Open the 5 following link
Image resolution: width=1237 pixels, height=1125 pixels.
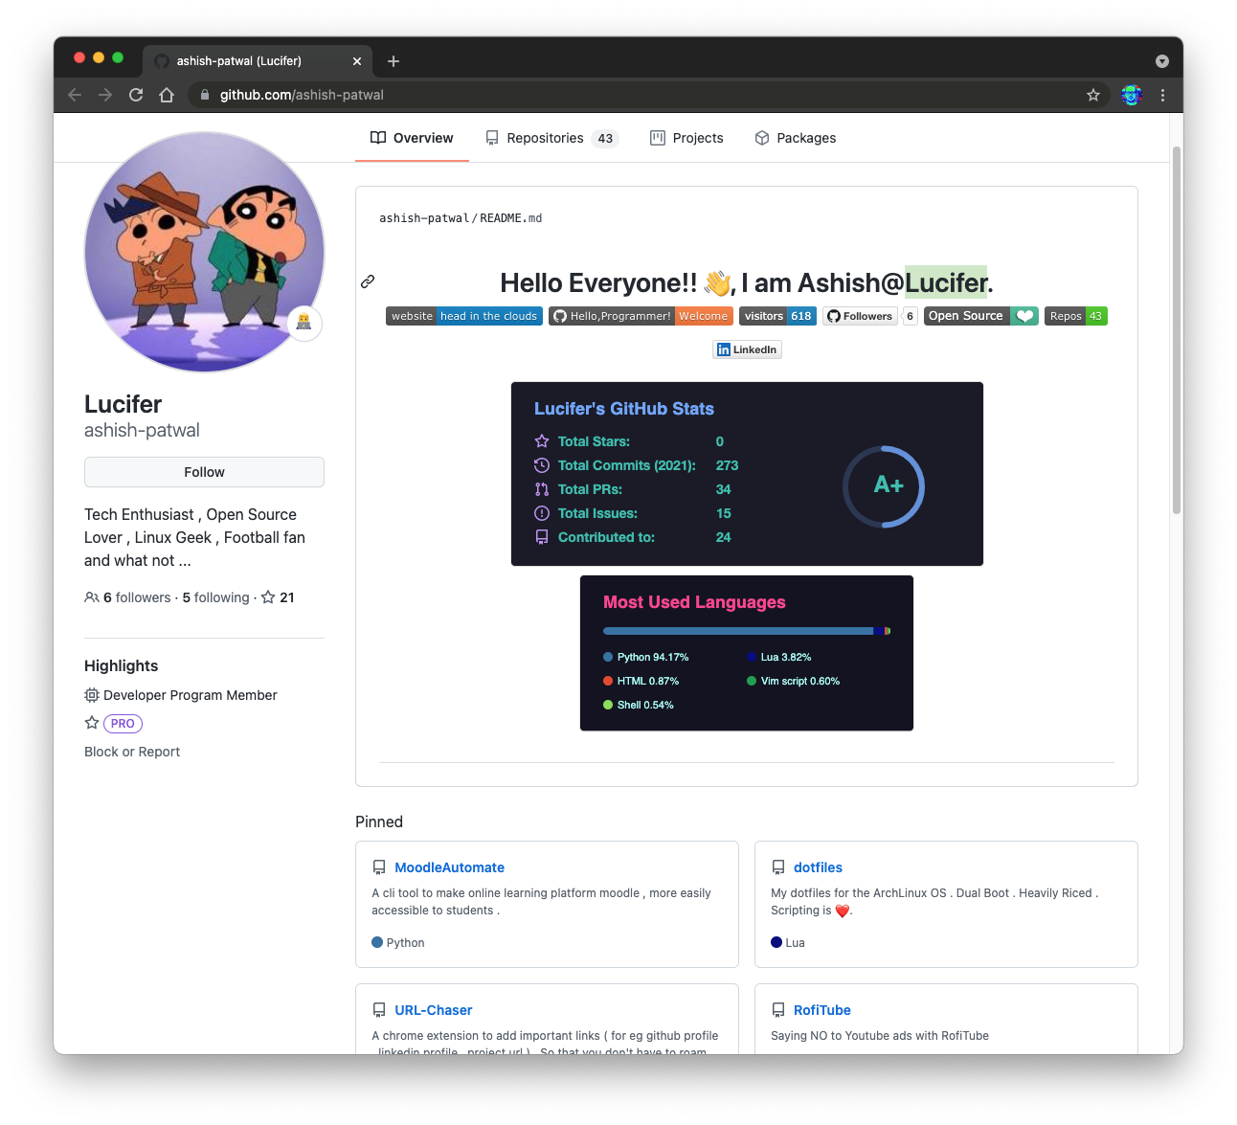coord(215,597)
